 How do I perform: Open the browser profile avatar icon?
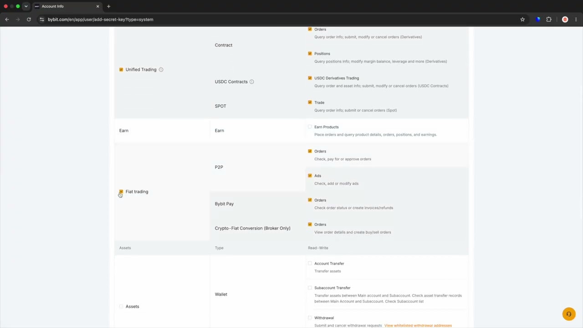click(x=565, y=20)
